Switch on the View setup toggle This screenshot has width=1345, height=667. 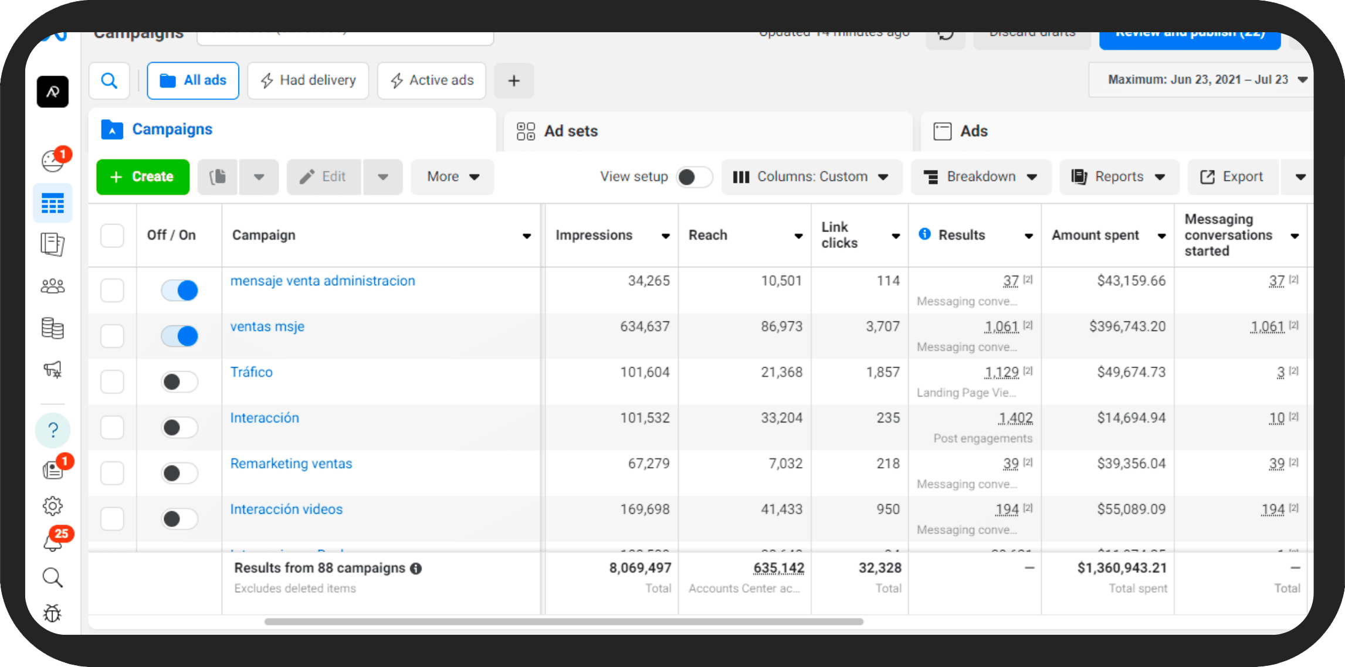coord(693,176)
